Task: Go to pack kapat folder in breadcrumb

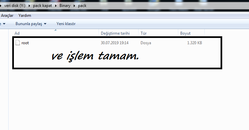Action: tap(42, 6)
